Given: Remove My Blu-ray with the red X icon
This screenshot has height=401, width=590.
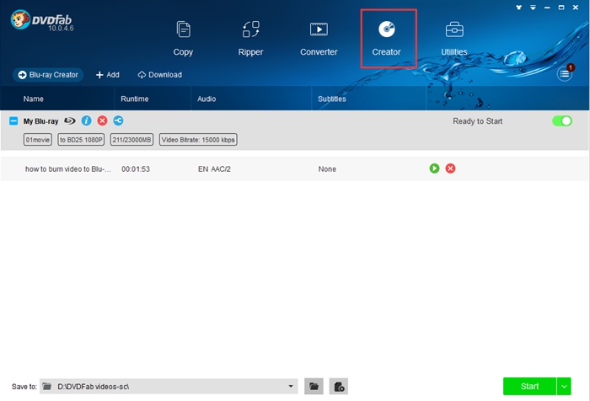Looking at the screenshot, I should 102,121.
